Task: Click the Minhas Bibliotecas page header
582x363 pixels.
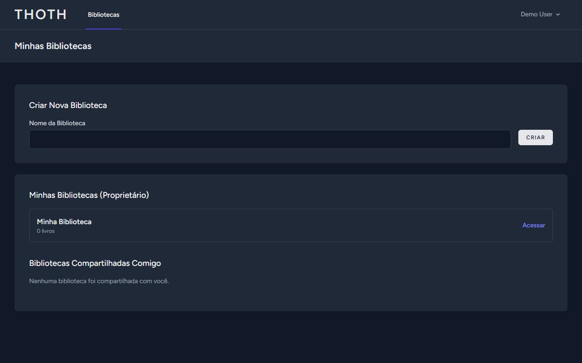Action: pos(53,46)
